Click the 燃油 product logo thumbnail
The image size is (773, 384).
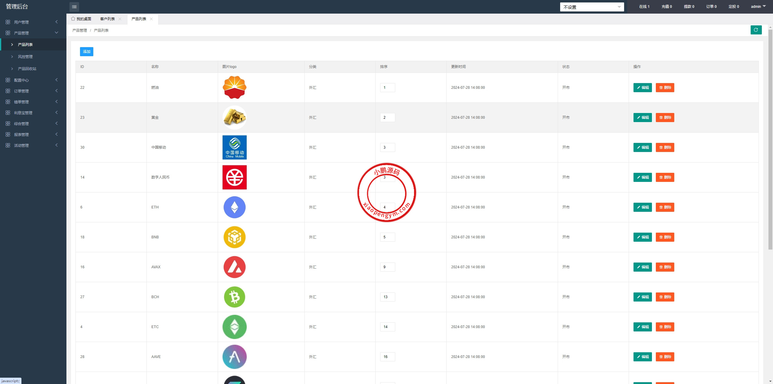pos(234,87)
